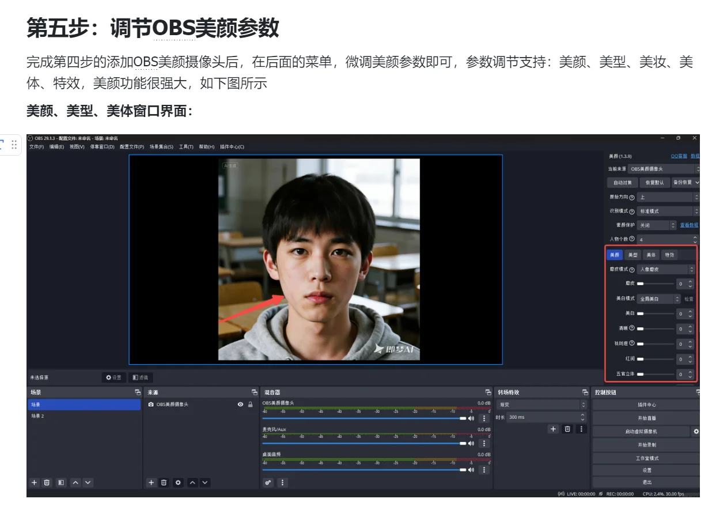This screenshot has height=510, width=712.
Task: Click the help icon next to 原始方向
Action: coord(632,198)
